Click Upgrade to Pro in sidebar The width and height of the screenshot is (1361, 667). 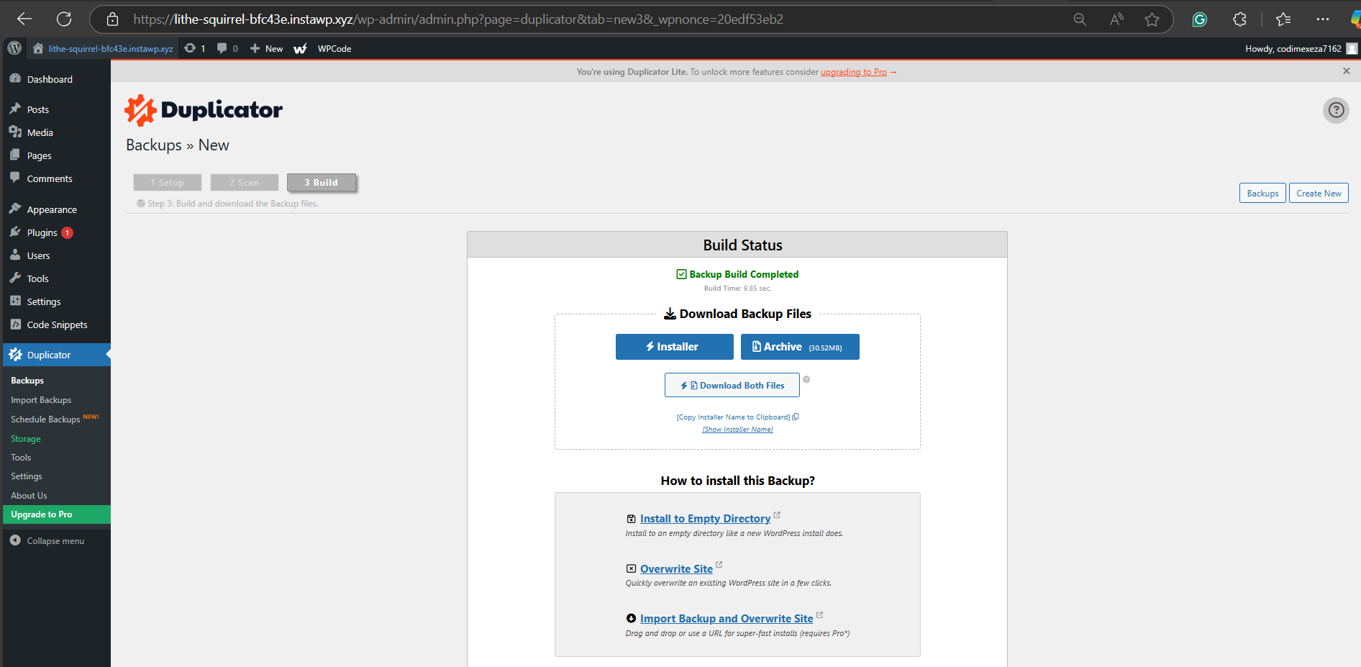(57, 514)
